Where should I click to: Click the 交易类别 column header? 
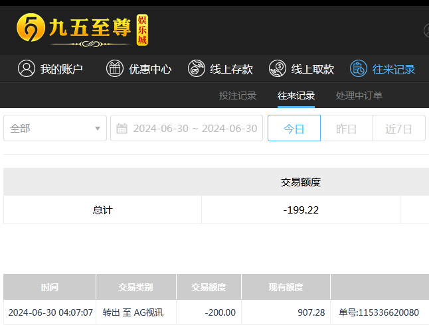[135, 287]
